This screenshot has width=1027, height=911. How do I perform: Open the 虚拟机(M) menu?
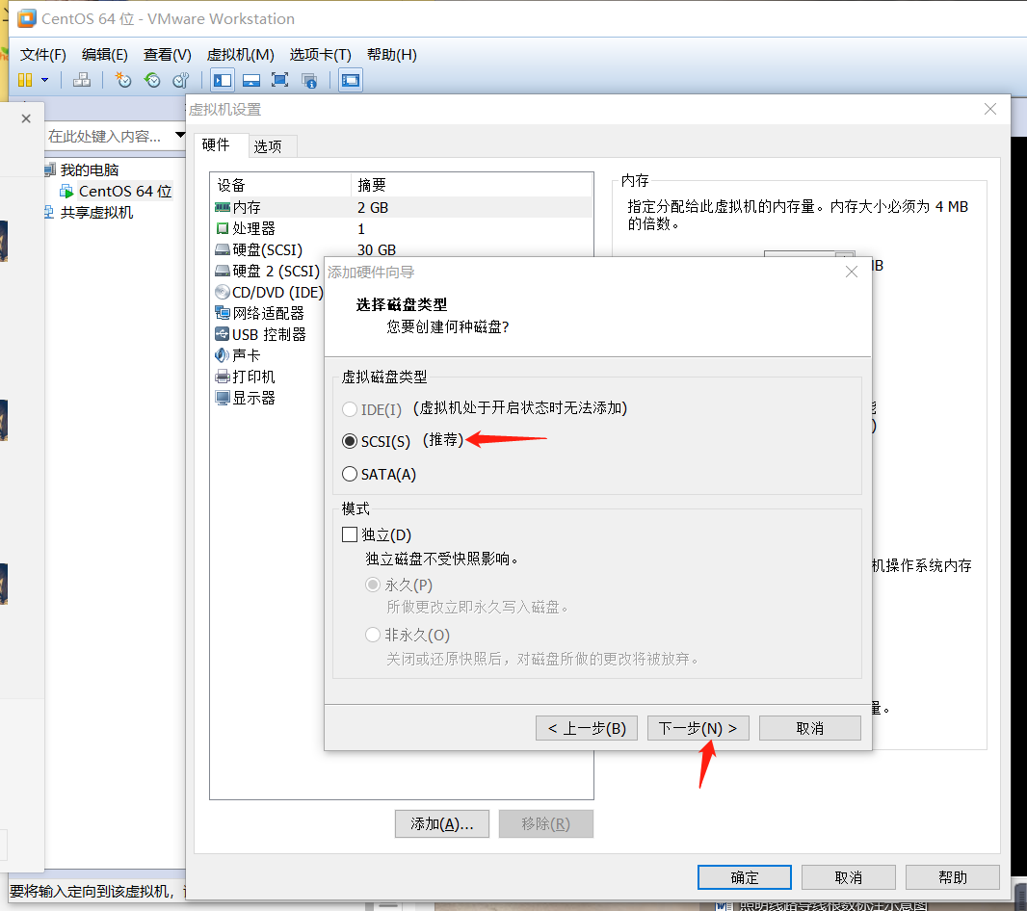(241, 54)
